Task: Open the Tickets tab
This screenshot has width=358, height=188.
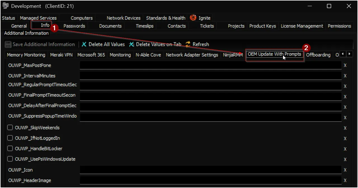Action: coord(207,26)
